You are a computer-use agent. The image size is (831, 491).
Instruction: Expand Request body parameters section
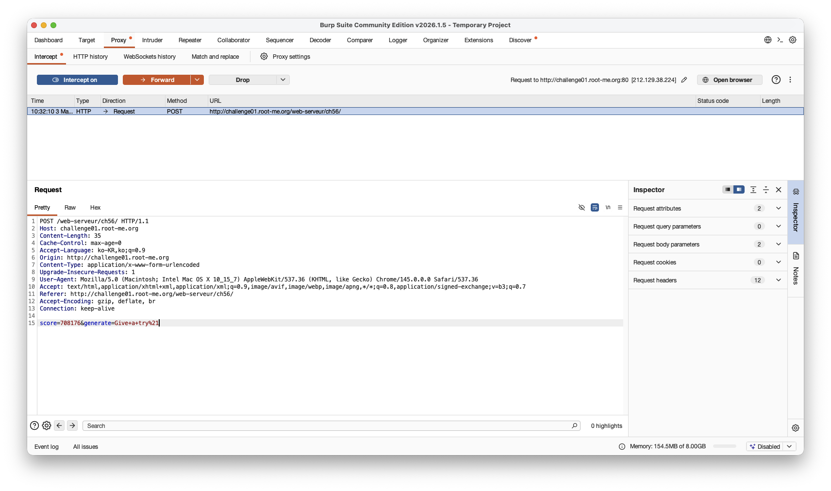(779, 244)
